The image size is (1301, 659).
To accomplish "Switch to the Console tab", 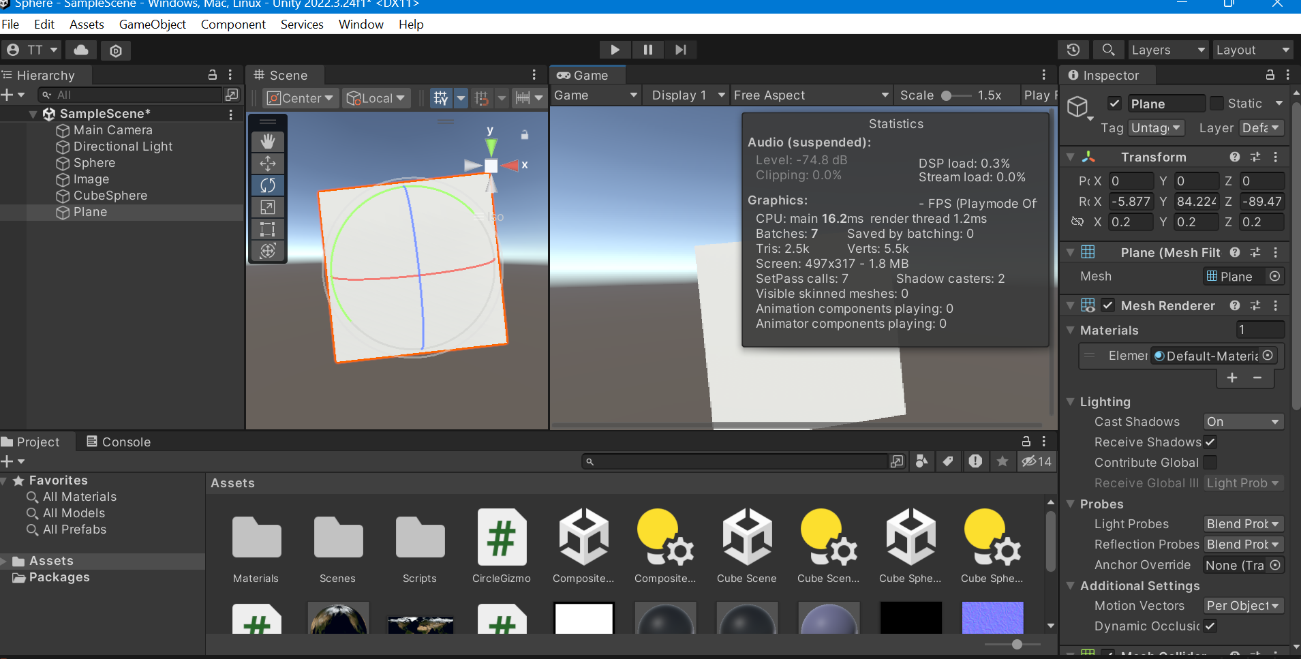I will pos(119,442).
